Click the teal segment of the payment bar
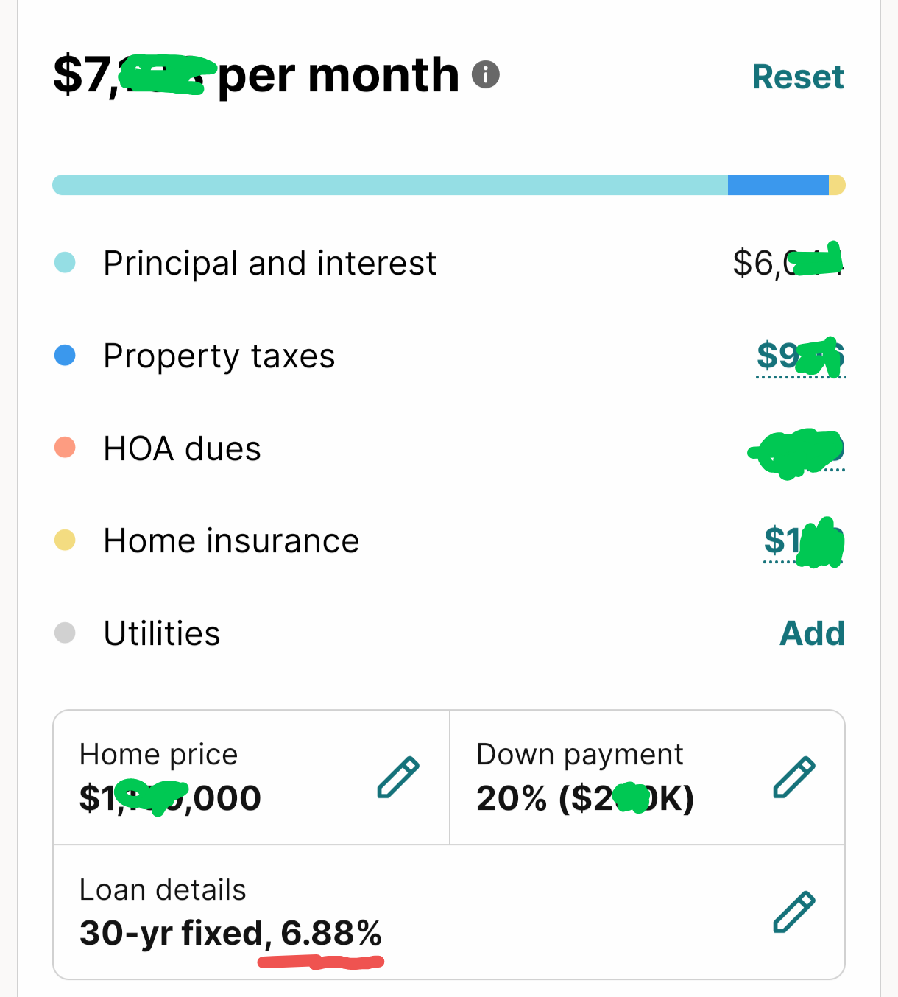Image resolution: width=898 pixels, height=997 pixels. 390,185
